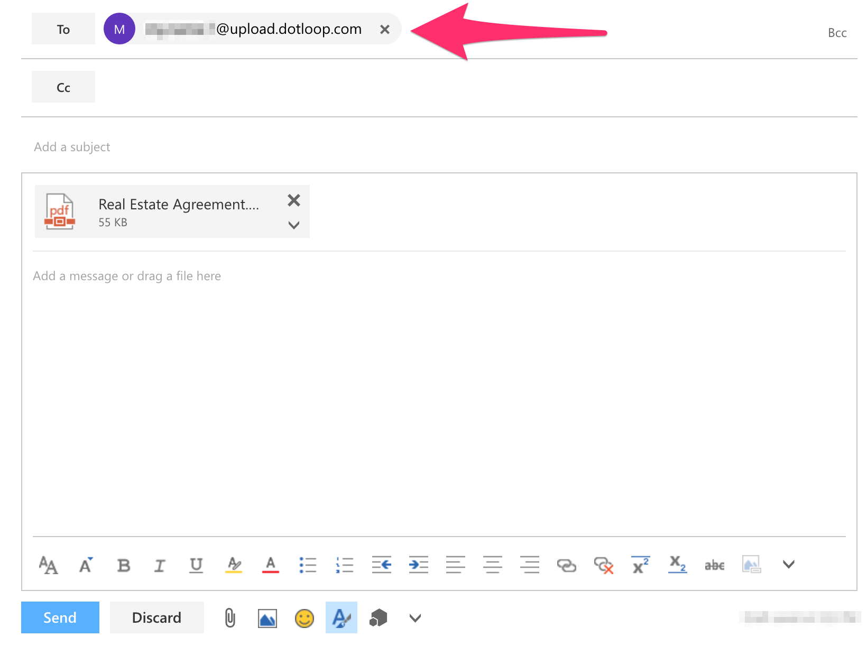Expand the Real Estate Agreement attachment options
Image resolution: width=867 pixels, height=646 pixels.
pos(294,225)
